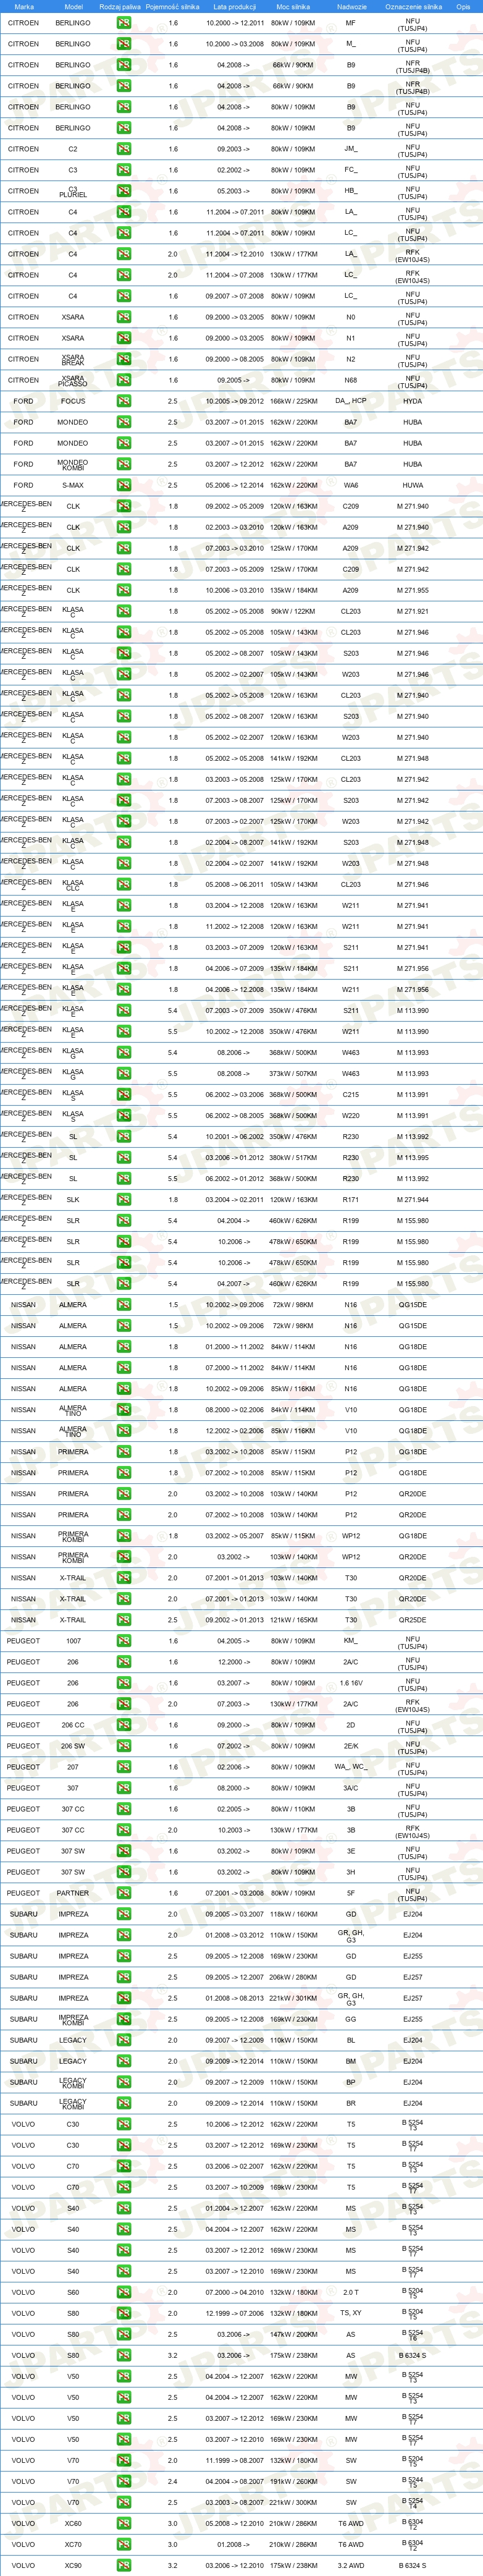Click fuel icon in Peugeot 206 SW row
This screenshot has width=483, height=2576.
(123, 1745)
